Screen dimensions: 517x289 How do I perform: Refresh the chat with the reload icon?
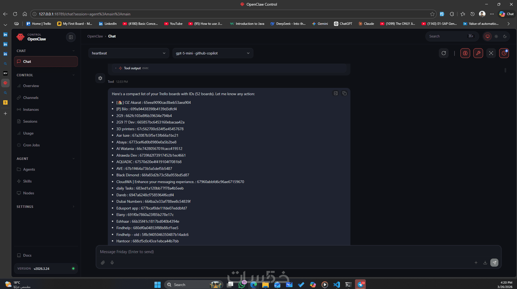[x=444, y=53]
